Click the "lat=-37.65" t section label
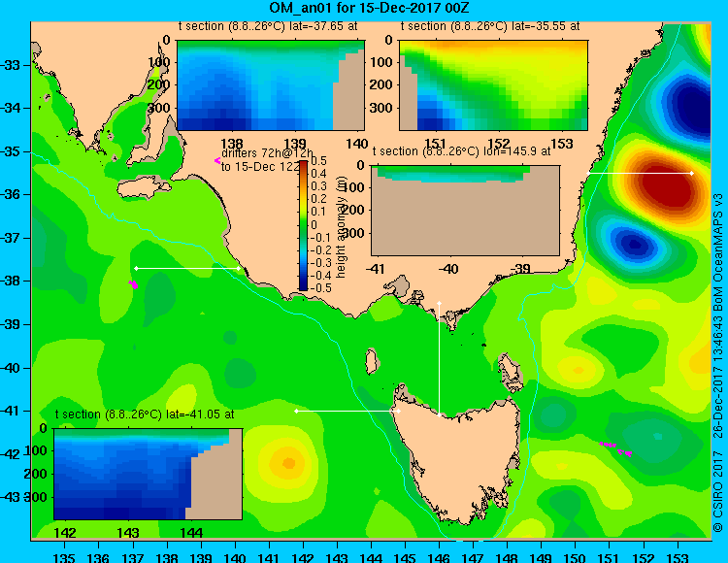This screenshot has height=563, width=728. click(268, 26)
